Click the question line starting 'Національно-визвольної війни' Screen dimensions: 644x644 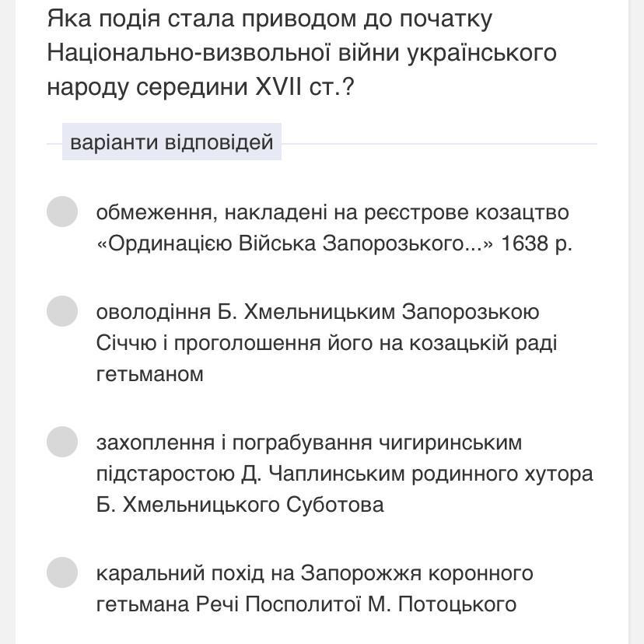point(302,53)
